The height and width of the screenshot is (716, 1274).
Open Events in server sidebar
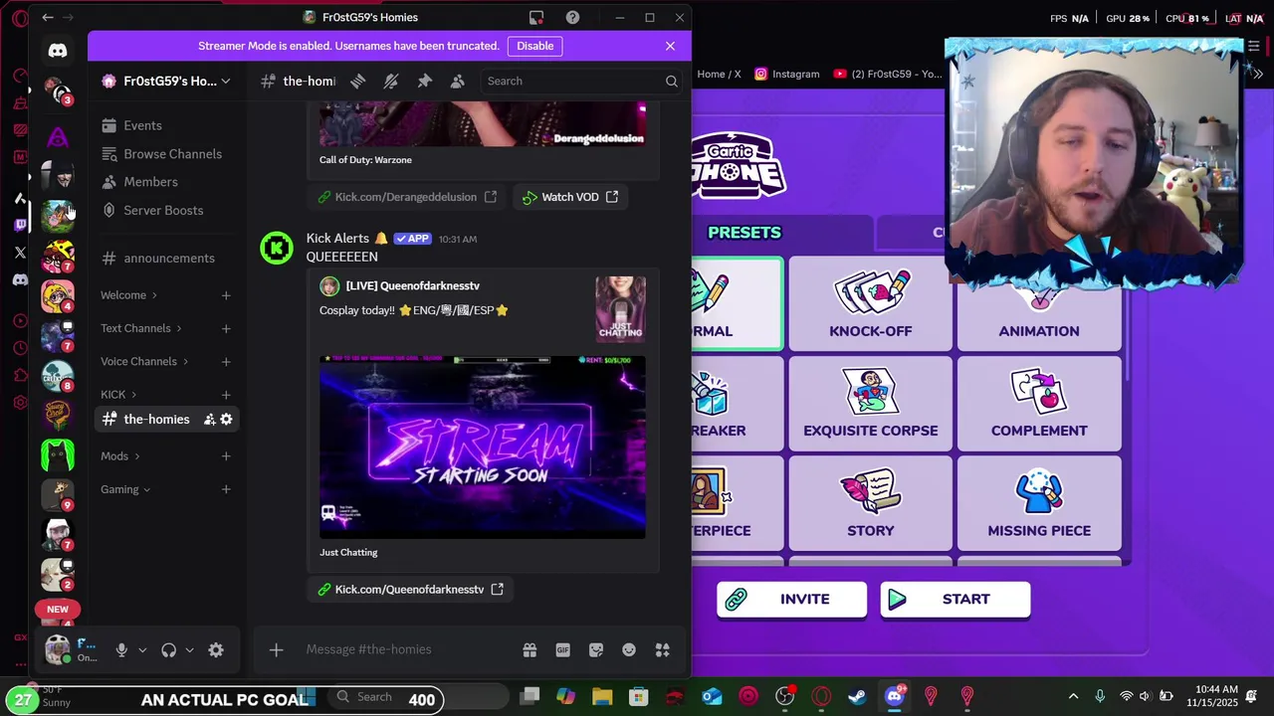pos(142,125)
